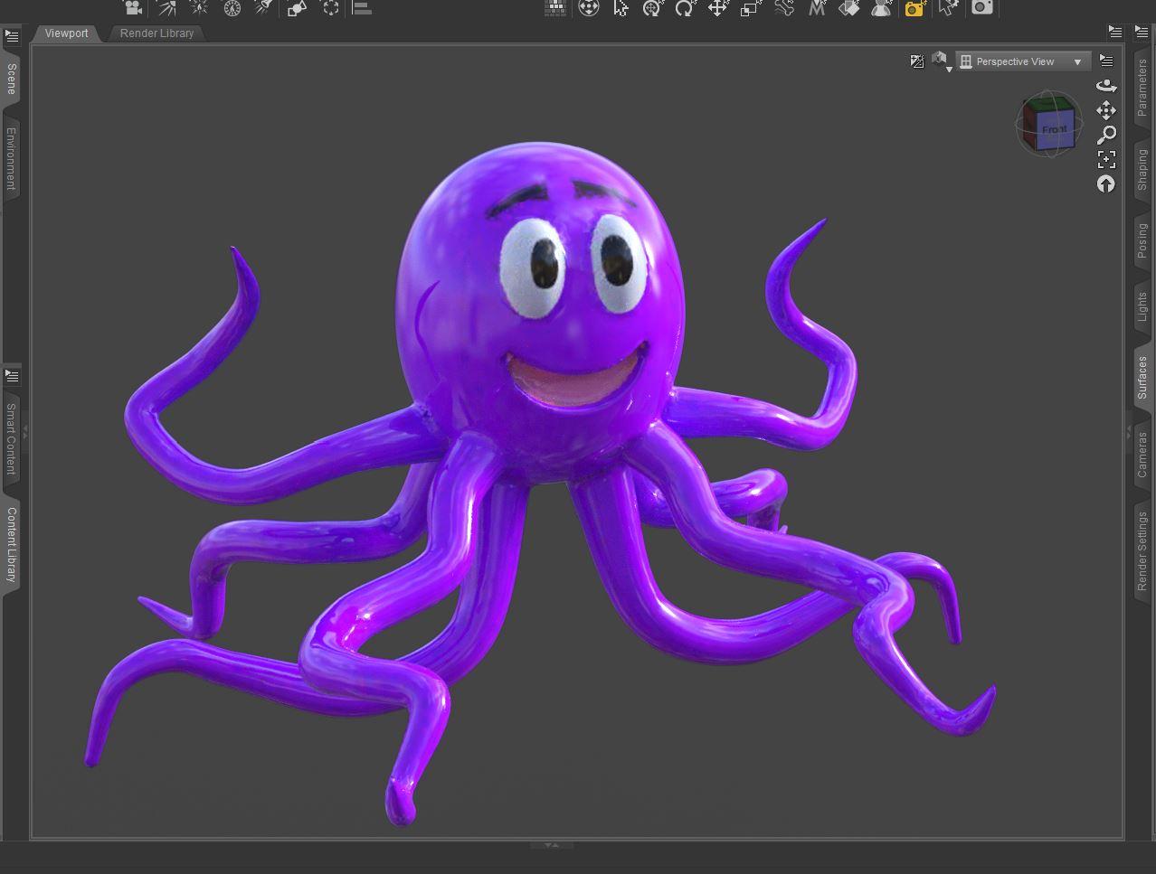The width and height of the screenshot is (1156, 874).
Task: Open the Render Settings side tab
Action: pos(1142,551)
